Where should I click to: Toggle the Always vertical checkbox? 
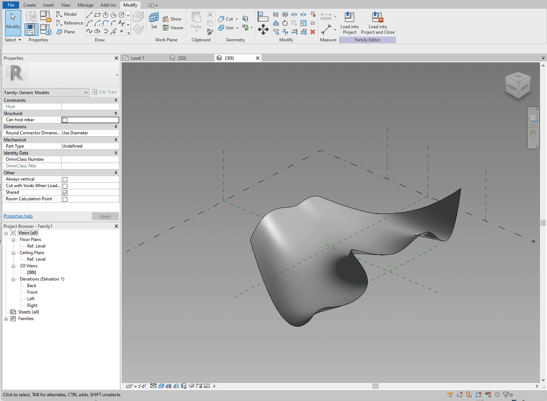65,179
